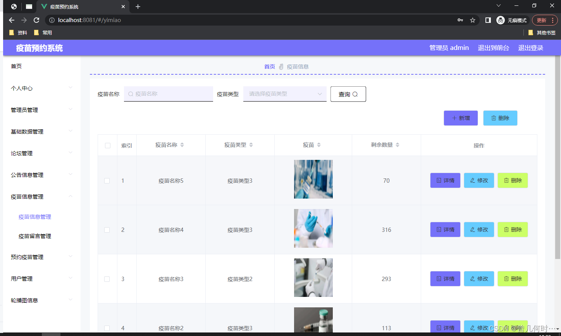Image resolution: width=561 pixels, height=336 pixels.
Task: Click 详情 for 疫苗名称3 row
Action: point(445,279)
